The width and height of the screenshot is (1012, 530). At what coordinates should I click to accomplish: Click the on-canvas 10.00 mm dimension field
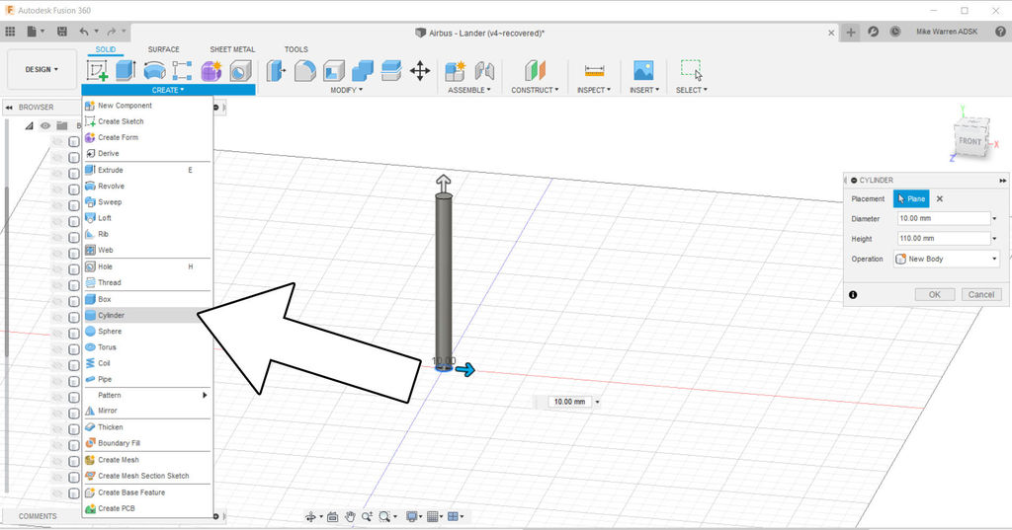569,402
